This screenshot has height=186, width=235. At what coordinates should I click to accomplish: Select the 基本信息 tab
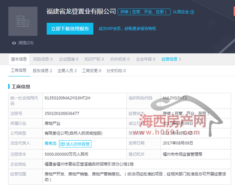click(x=19, y=59)
